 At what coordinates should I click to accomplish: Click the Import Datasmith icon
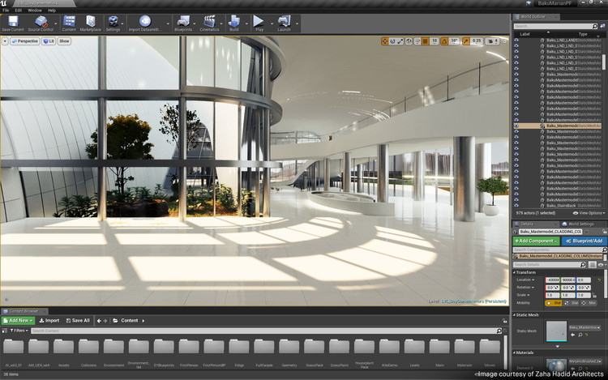point(145,20)
